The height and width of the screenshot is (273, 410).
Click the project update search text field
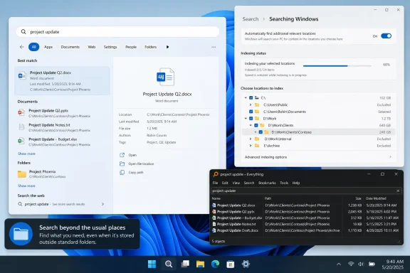point(117,31)
